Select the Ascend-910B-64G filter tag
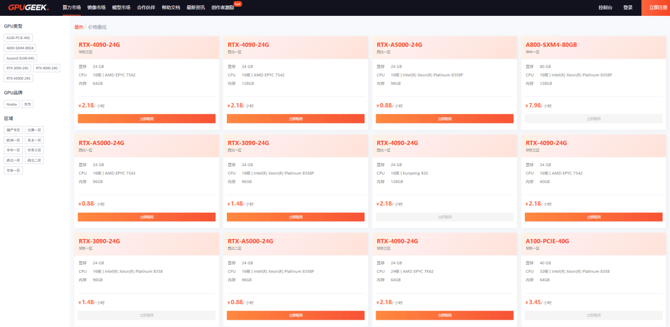 21,58
